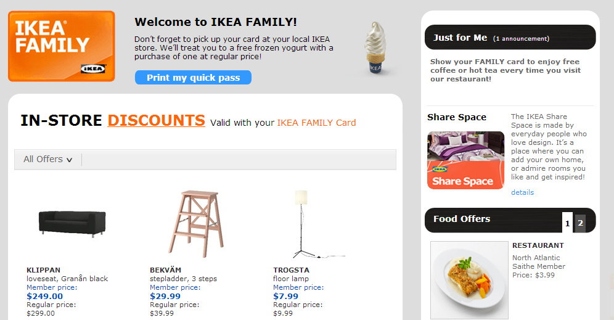Click the RESTAURANT offer title
The width and height of the screenshot is (614, 320).
[x=538, y=245]
